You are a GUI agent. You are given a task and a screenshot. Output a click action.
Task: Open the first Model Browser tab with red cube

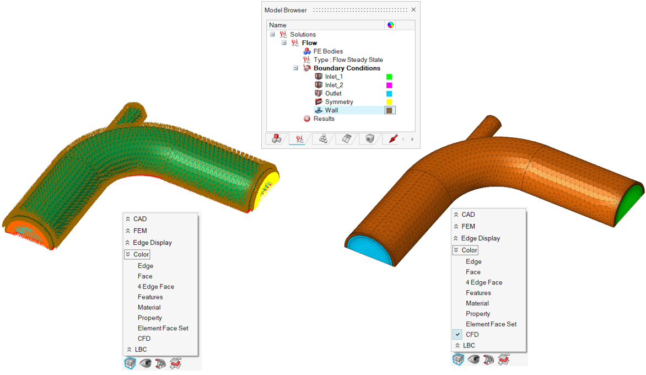point(277,139)
